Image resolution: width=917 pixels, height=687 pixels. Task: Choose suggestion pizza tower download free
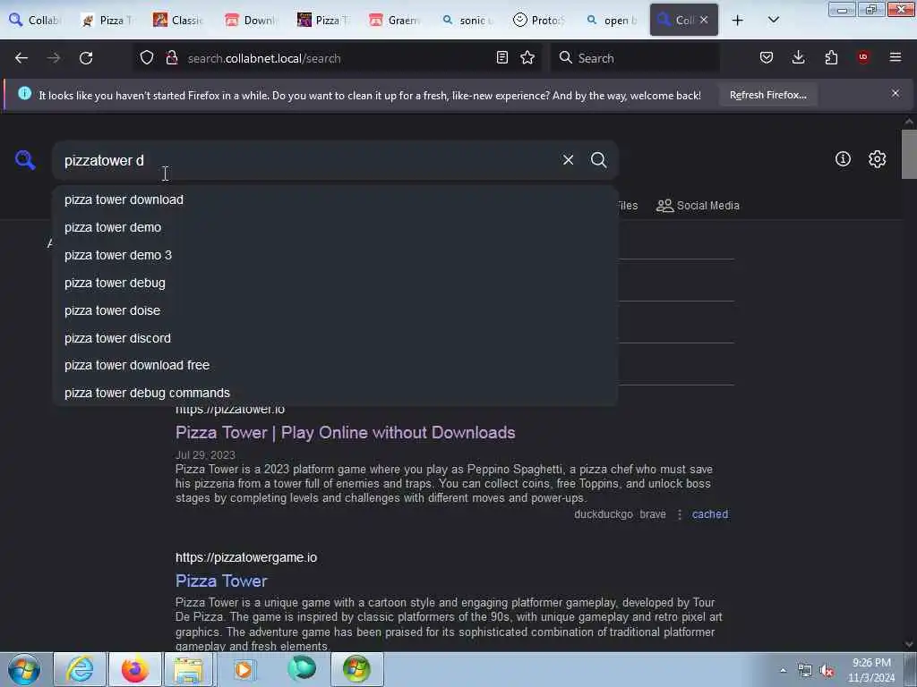[335, 365]
